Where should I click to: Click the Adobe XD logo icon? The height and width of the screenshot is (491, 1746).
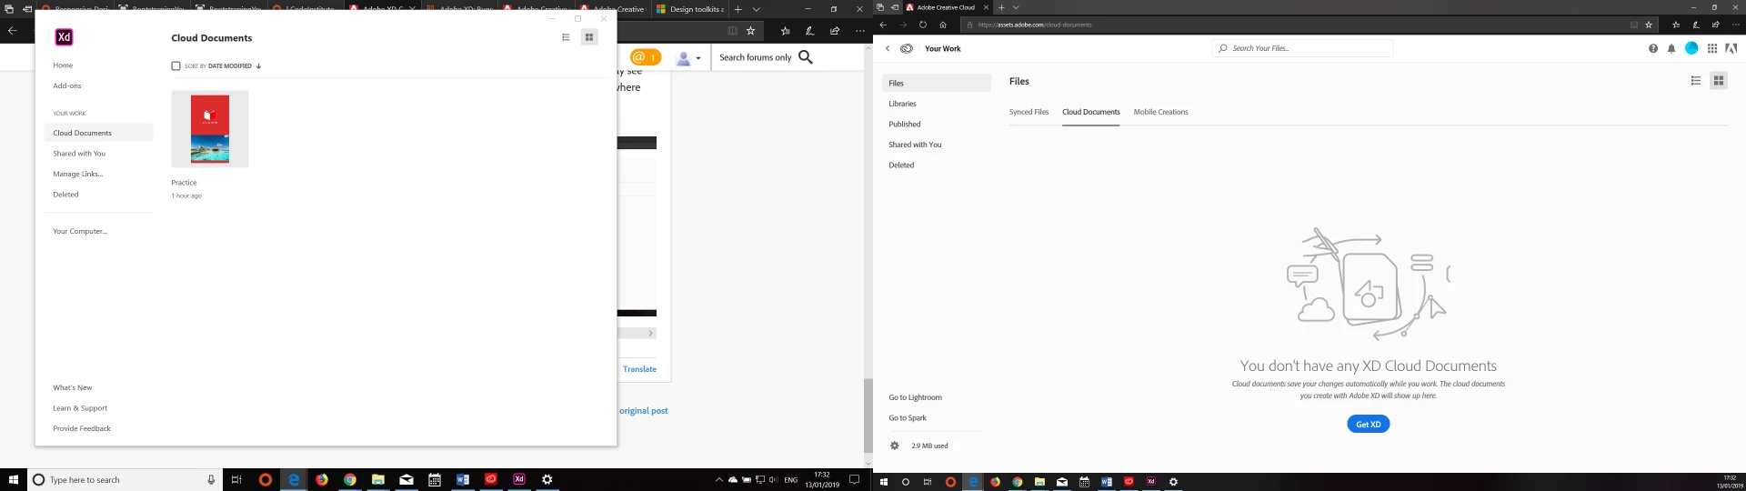[x=64, y=37]
